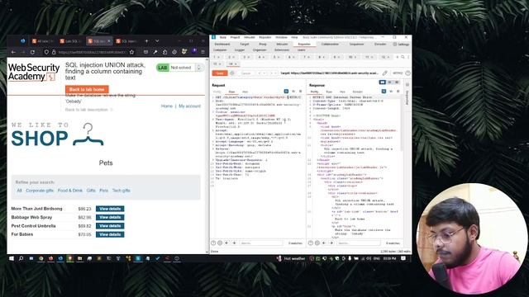The height and width of the screenshot is (297, 529).
Task: Open the browser hamburger menu
Action: pos(203,52)
